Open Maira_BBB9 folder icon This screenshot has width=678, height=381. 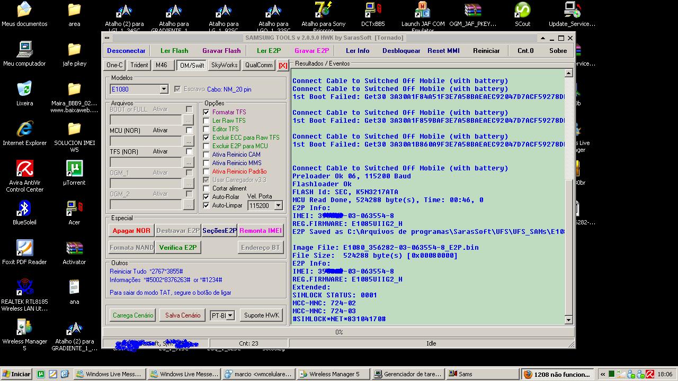74,97
